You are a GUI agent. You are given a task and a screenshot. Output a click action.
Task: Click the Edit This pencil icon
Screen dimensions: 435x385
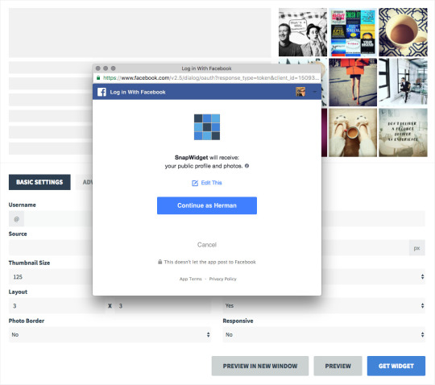click(x=195, y=183)
